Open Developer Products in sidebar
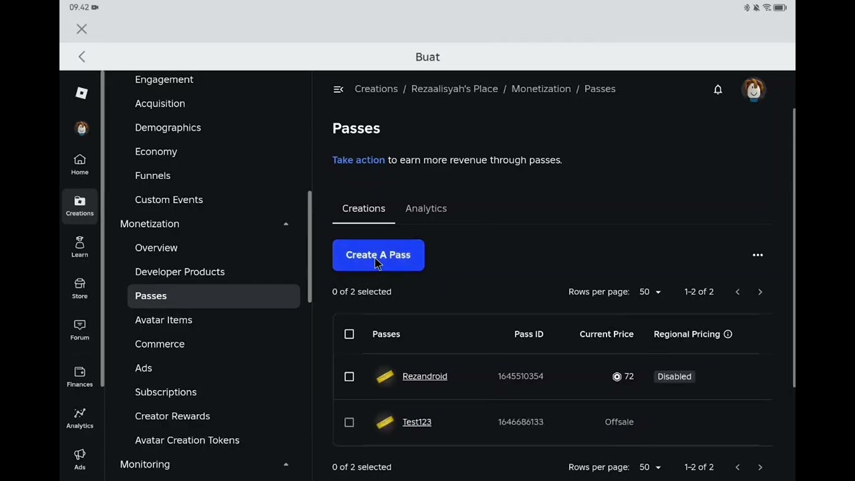Image resolution: width=855 pixels, height=481 pixels. 180,272
